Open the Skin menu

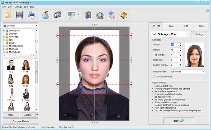[x=26, y=7]
